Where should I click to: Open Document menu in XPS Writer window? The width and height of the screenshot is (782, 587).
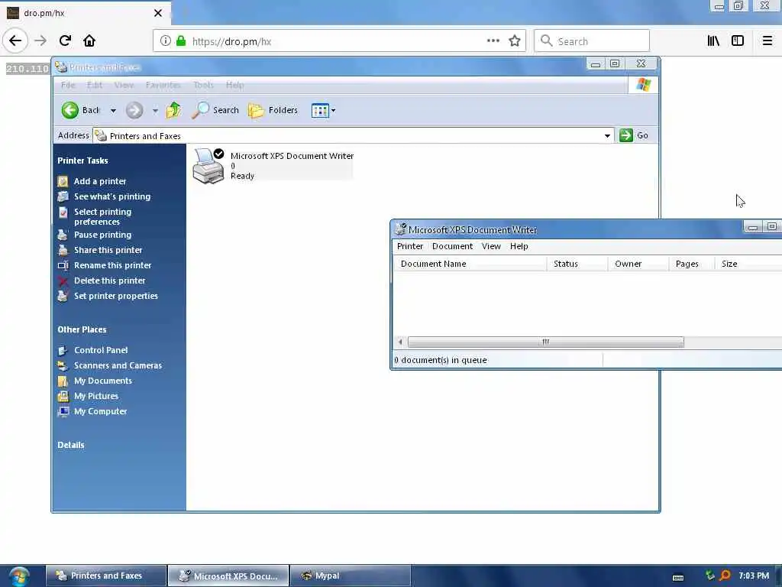coord(452,246)
